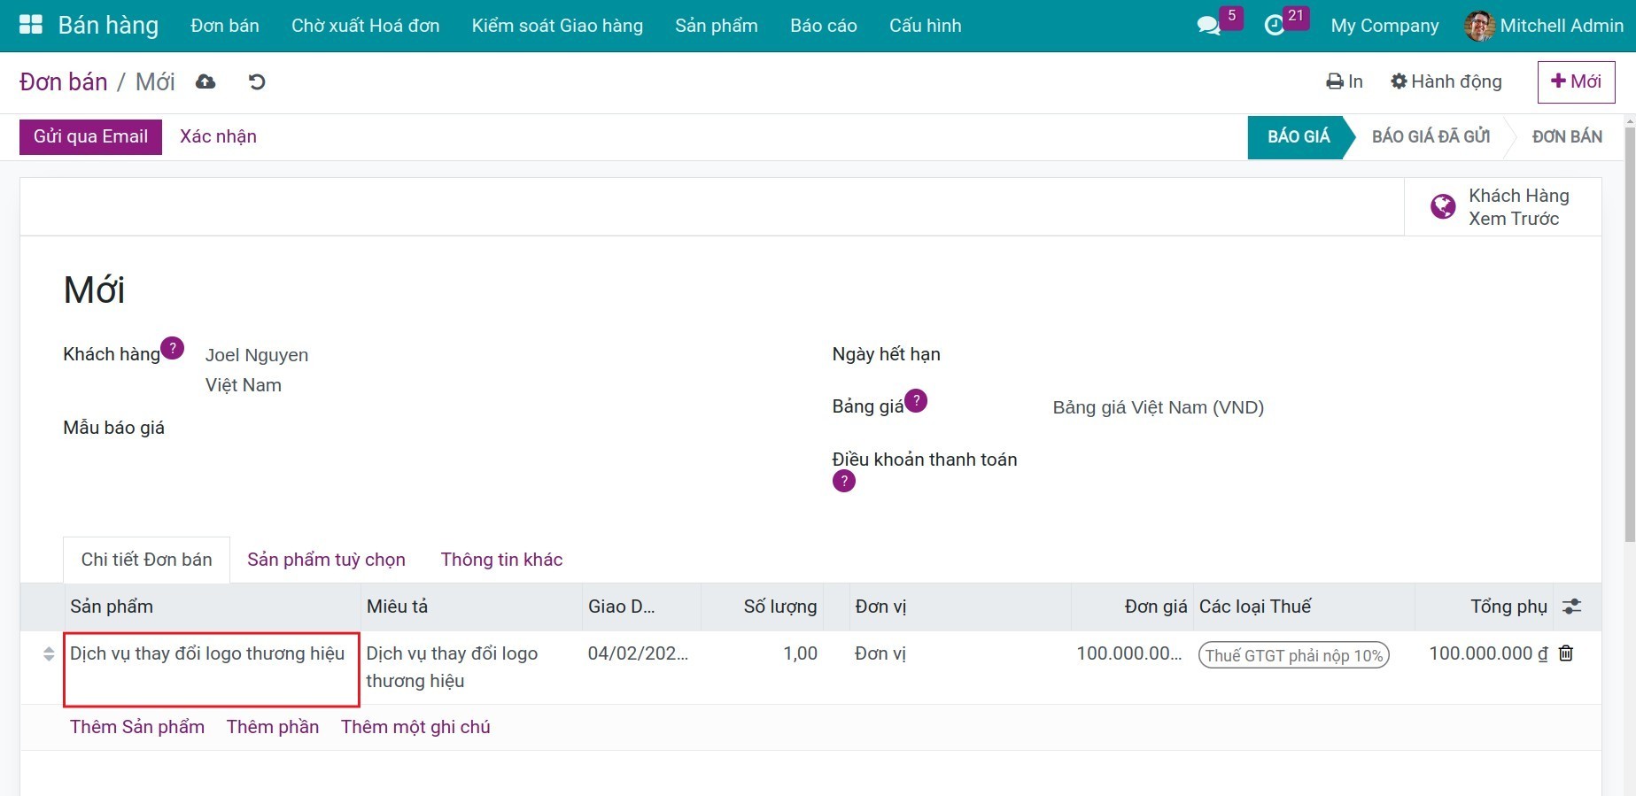Switch to Thông tin khác tab
1636x796 pixels.
pyautogui.click(x=501, y=560)
